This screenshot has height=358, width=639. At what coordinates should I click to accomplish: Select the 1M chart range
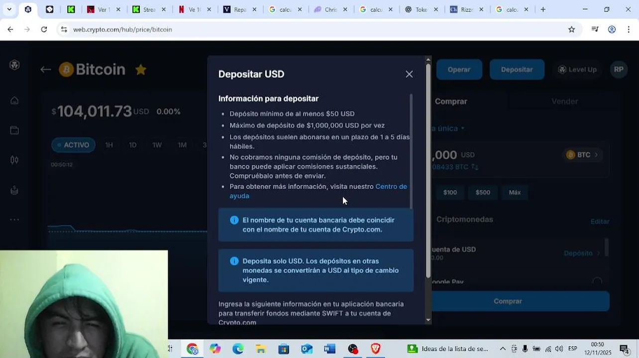[182, 145]
